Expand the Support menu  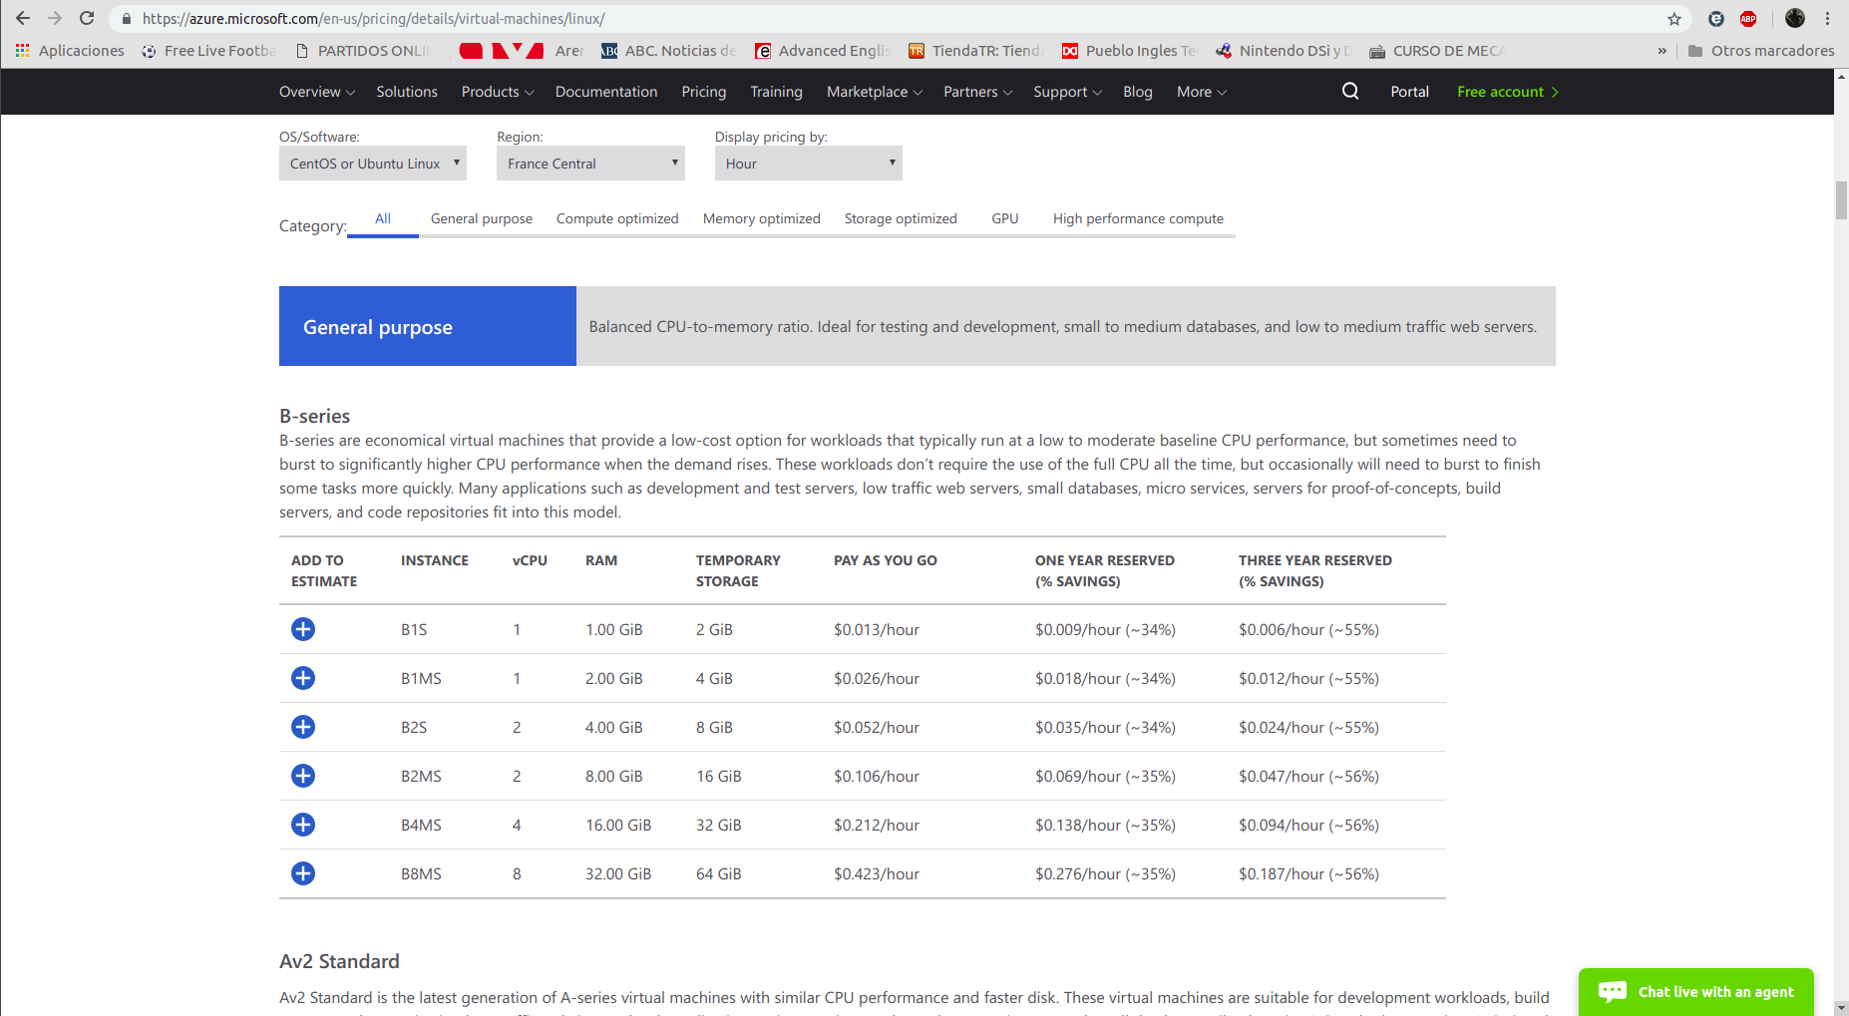coord(1067,92)
